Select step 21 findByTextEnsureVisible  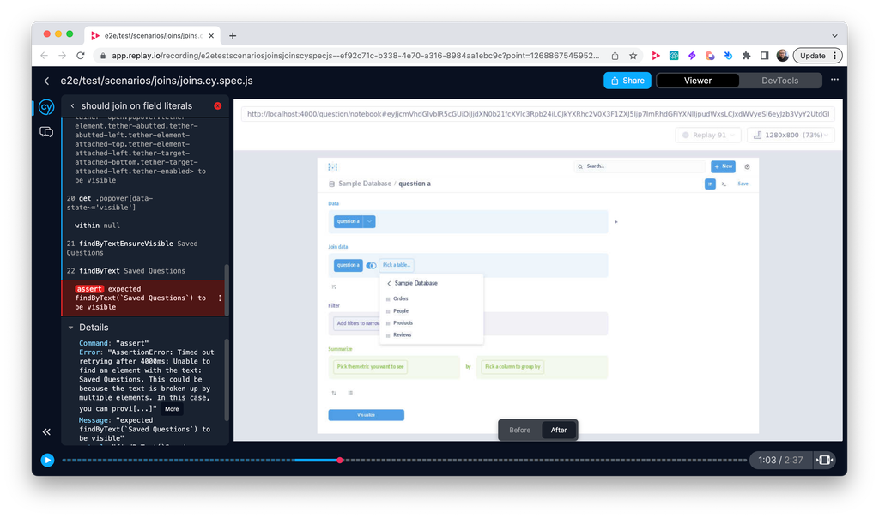pyautogui.click(x=143, y=248)
